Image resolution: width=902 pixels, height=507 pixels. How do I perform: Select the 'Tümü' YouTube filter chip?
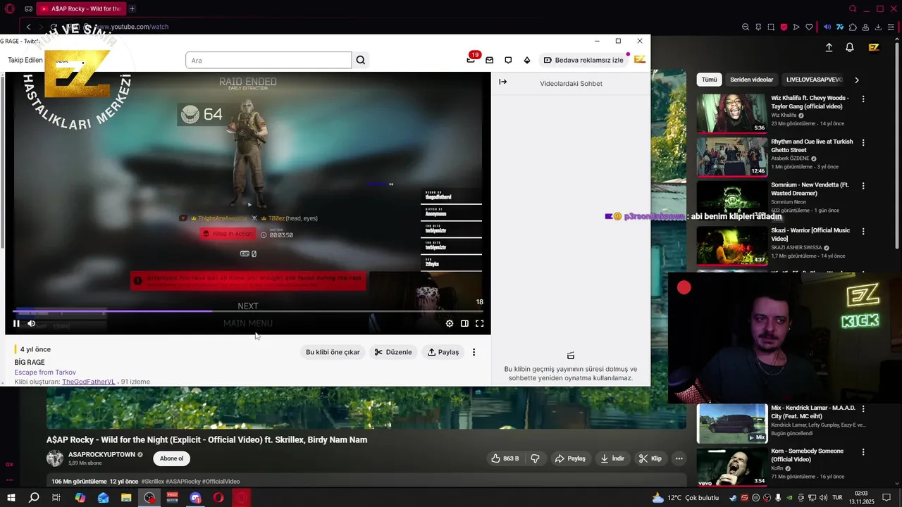pyautogui.click(x=709, y=80)
